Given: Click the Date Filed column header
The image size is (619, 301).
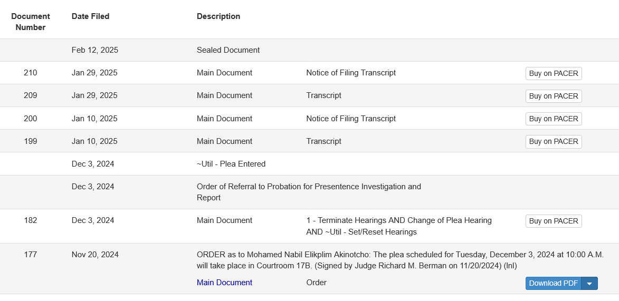Looking at the screenshot, I should click(x=90, y=16).
